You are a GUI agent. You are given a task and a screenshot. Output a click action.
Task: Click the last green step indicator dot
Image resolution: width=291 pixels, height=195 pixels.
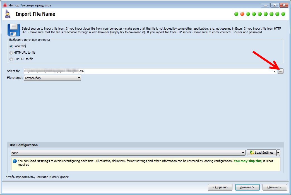pyautogui.click(x=283, y=14)
